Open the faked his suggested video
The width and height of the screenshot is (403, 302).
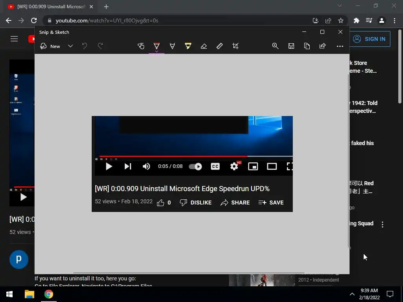pos(362,143)
